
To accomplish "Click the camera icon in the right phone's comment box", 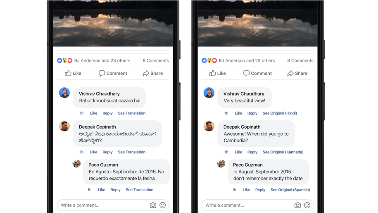I will (297, 205).
